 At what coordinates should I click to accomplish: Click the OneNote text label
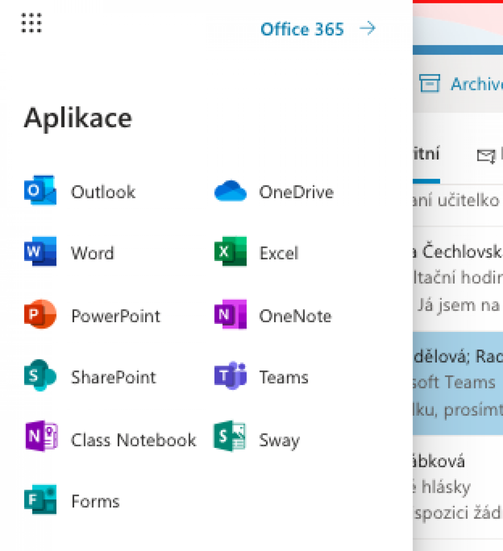pos(295,316)
